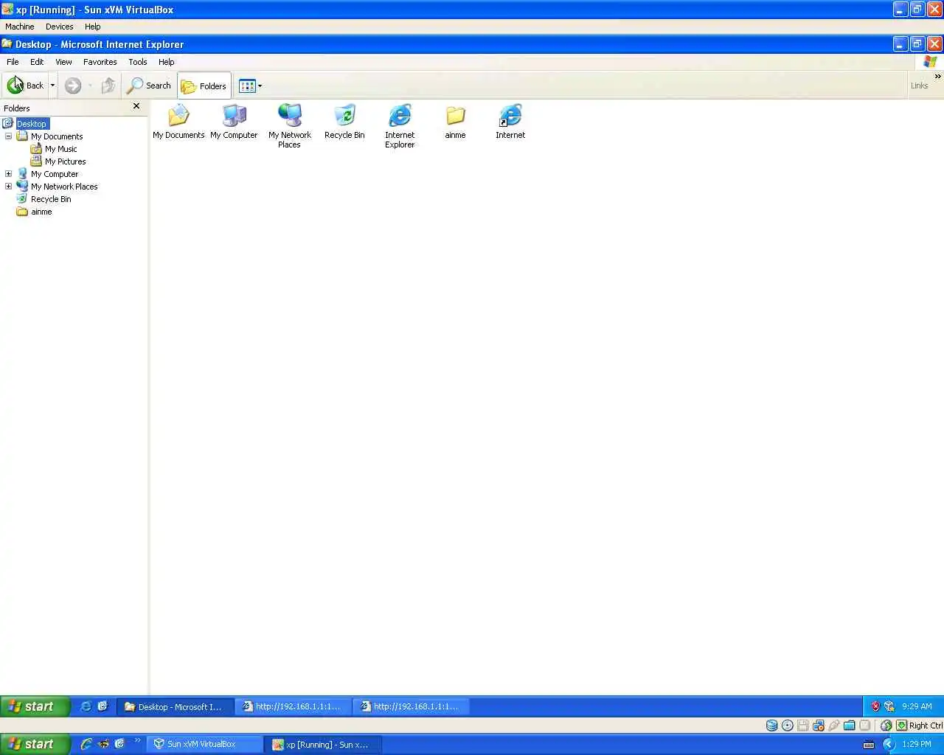Toggle the Folders pane button
The width and height of the screenshot is (944, 755).
pyautogui.click(x=204, y=86)
